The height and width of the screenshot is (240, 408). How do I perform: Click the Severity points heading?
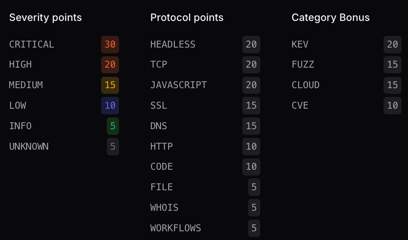point(45,17)
